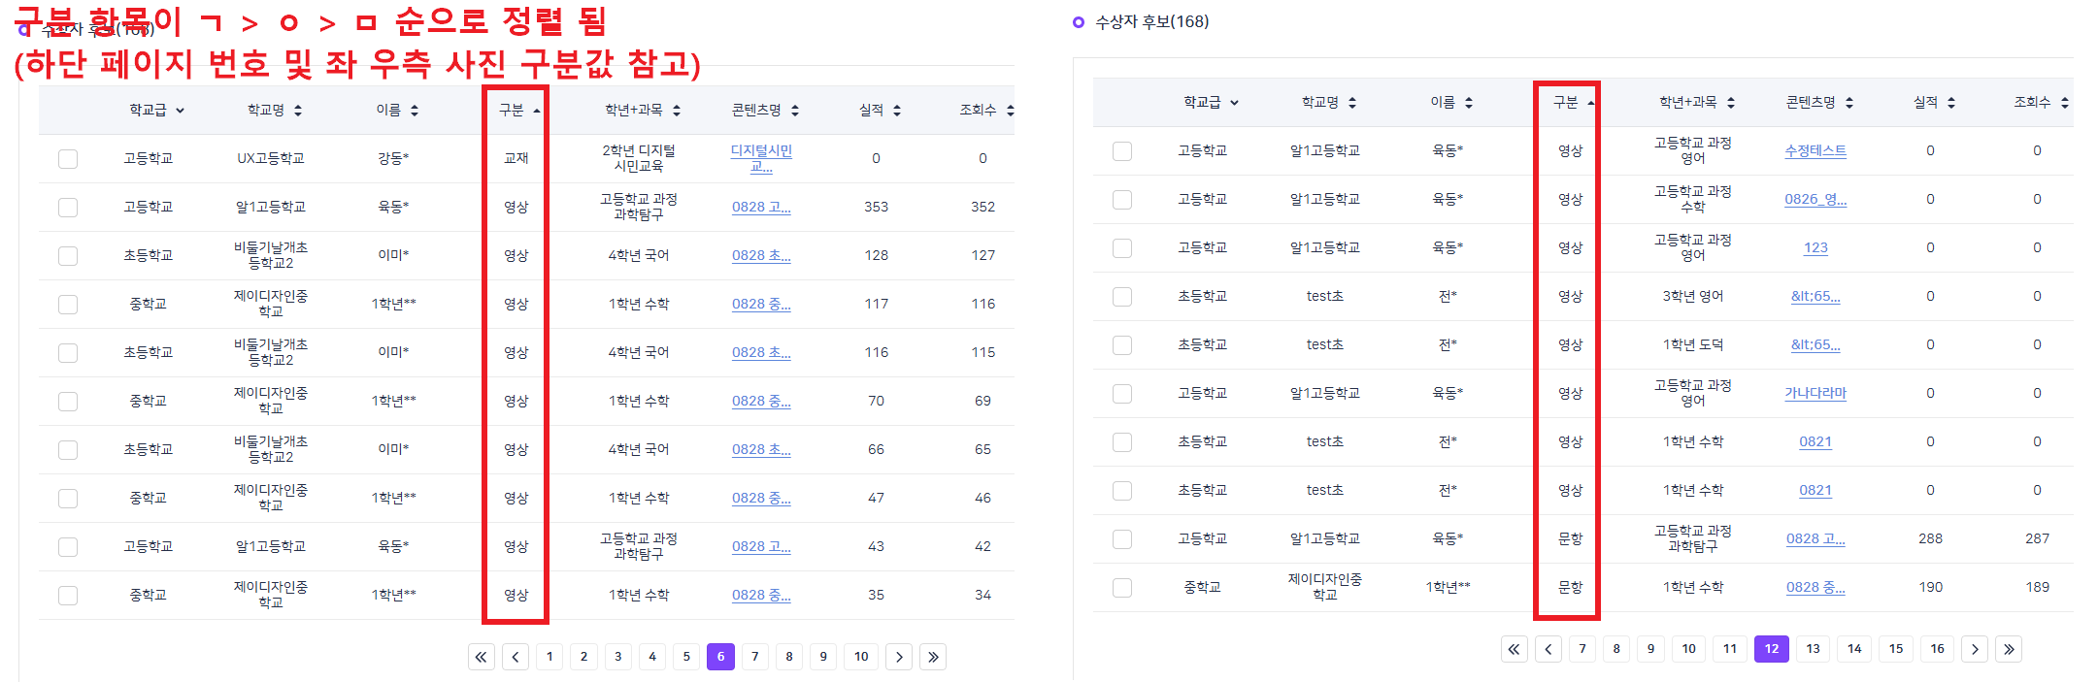This screenshot has width=2098, height=682.
Task: Open the 가나다라마 content link
Action: click(x=1815, y=393)
